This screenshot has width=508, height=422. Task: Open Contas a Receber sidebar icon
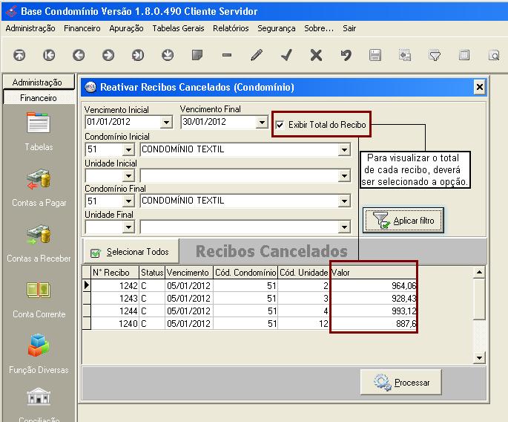(39, 236)
